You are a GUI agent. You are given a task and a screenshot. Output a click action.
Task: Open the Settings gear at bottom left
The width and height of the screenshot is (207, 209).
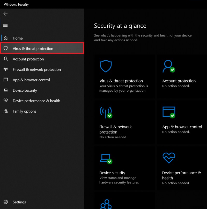pos(6,202)
